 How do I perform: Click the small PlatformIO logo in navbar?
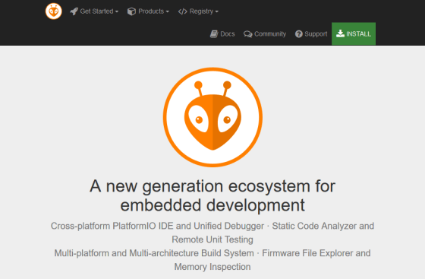pos(53,11)
